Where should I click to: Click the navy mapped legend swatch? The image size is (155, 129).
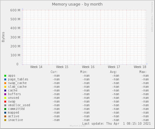pos(5,113)
